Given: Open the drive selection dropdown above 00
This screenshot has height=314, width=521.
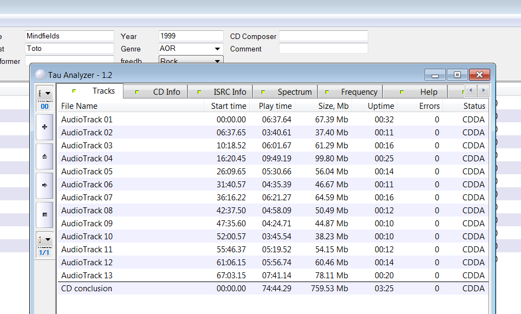Looking at the screenshot, I should click(44, 93).
